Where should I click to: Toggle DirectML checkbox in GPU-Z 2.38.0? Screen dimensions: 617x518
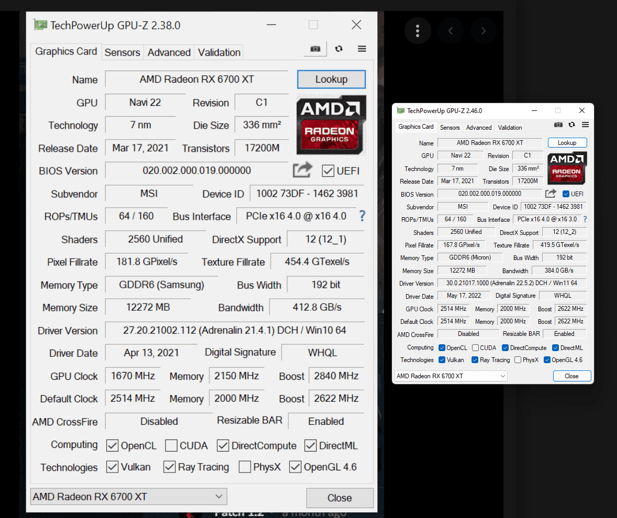(310, 446)
